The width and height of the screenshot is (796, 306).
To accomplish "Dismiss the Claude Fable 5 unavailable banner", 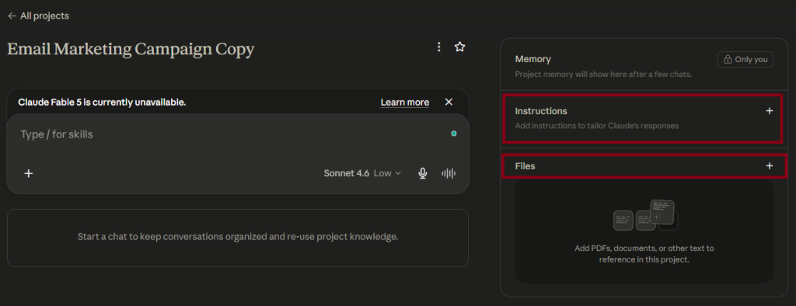I will tap(449, 102).
